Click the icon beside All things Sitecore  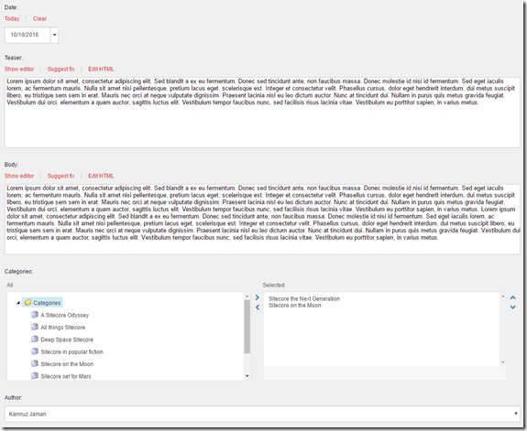pyautogui.click(x=35, y=327)
